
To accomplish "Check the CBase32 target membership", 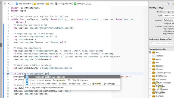I will pos(150,66).
